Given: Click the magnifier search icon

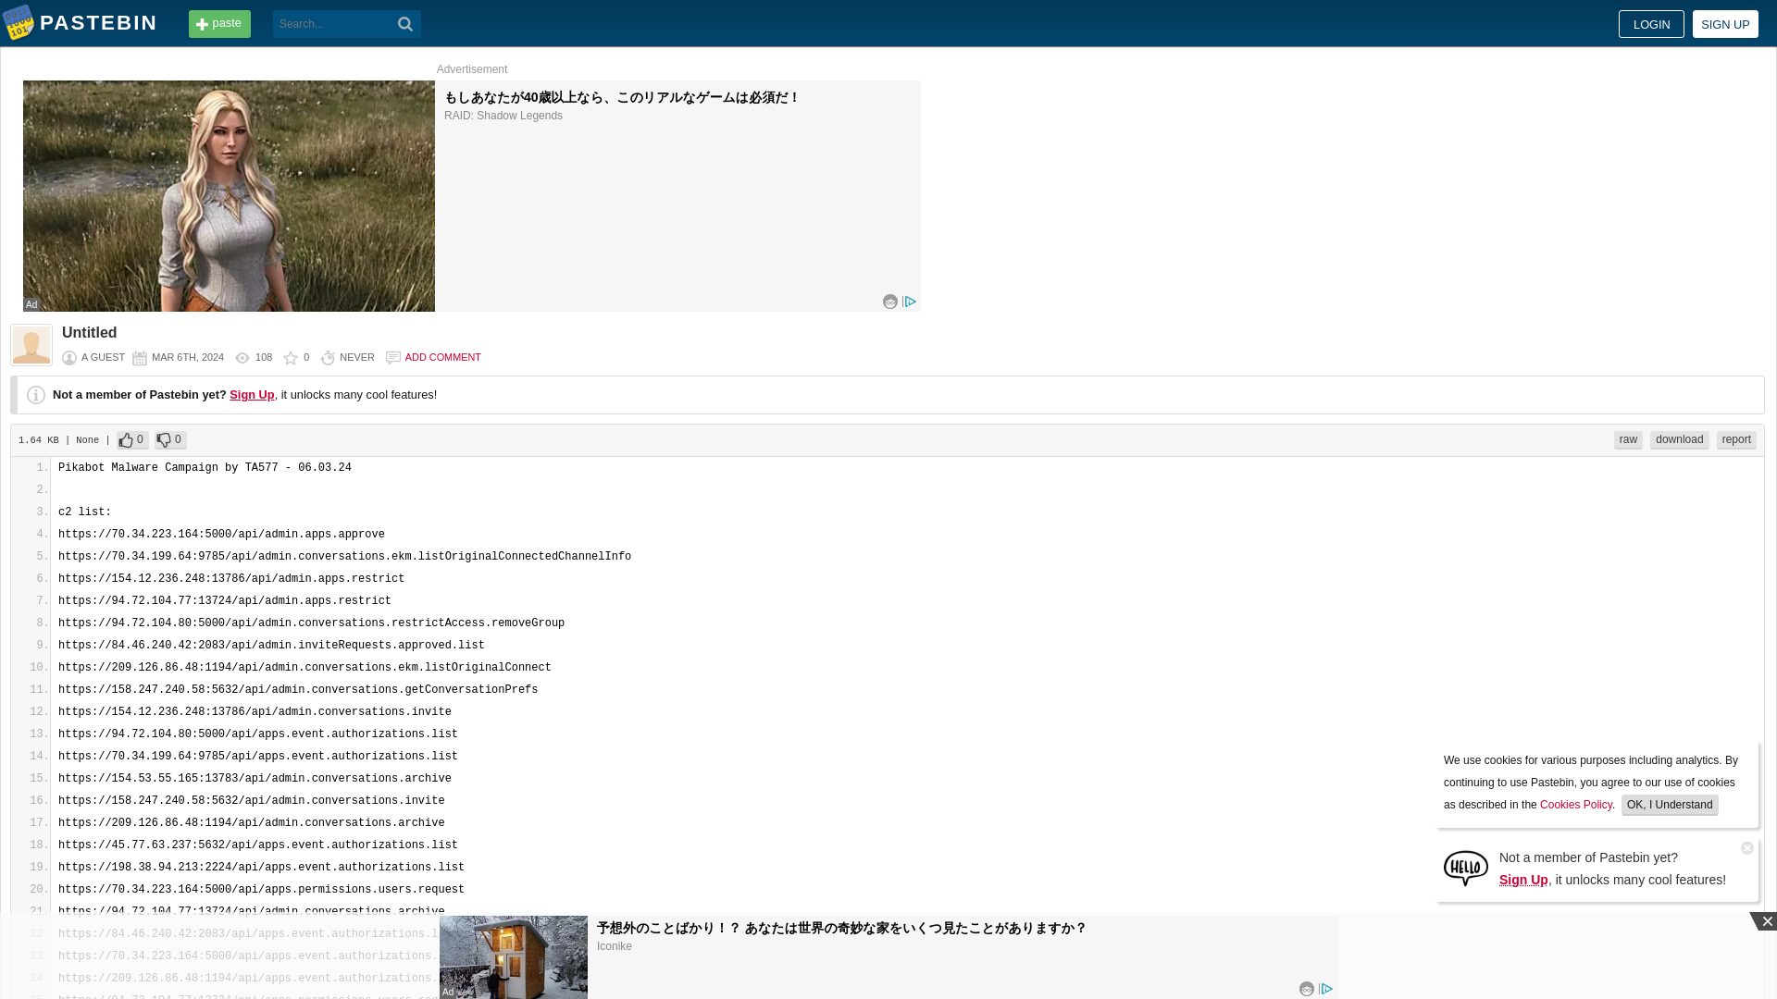Looking at the screenshot, I should 405,24.
